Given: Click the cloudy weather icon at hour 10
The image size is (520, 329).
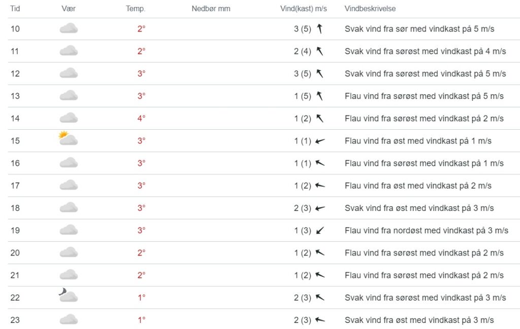Looking at the screenshot, I should pos(69,29).
